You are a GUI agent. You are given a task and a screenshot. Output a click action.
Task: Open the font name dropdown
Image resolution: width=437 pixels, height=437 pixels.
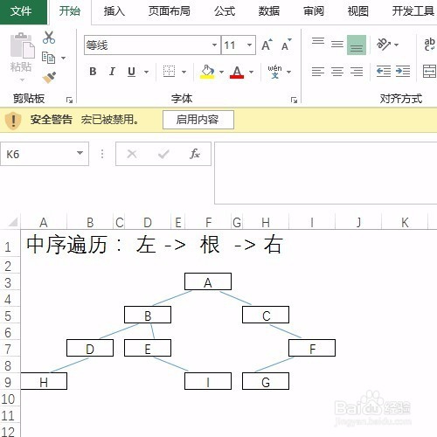click(x=214, y=45)
